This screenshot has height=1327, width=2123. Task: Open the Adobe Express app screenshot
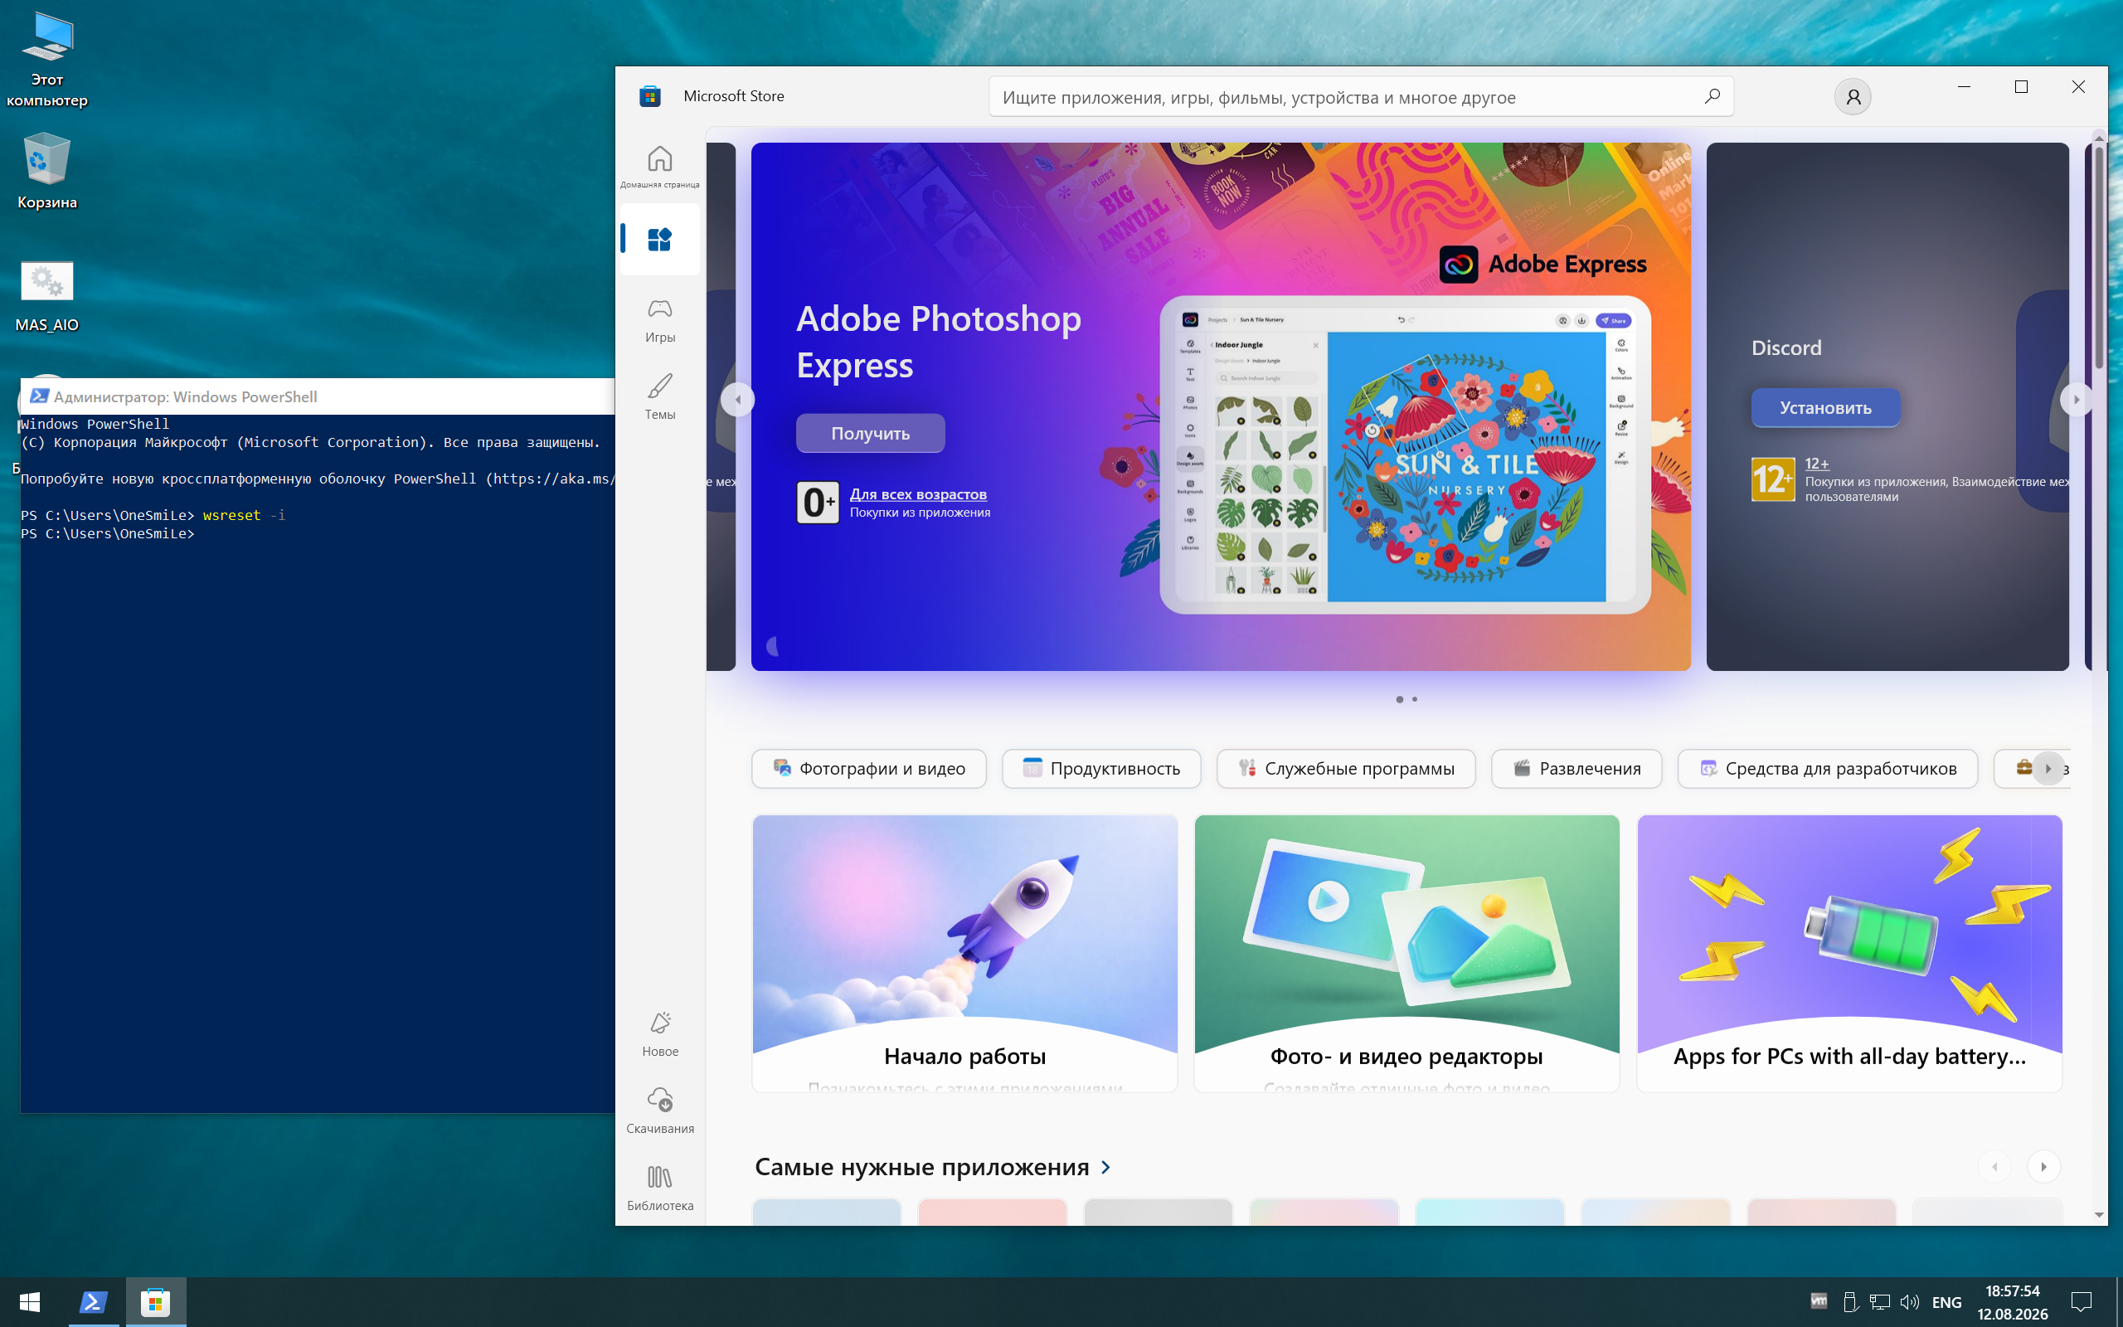point(1405,454)
